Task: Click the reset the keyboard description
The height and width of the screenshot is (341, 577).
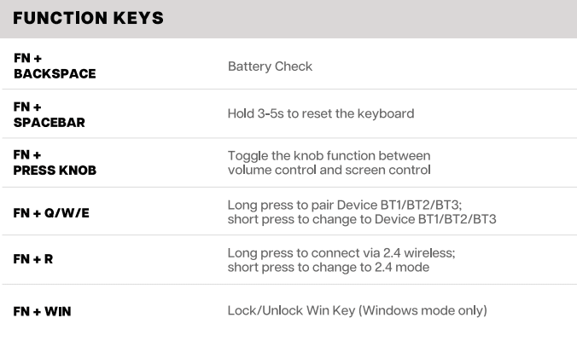Action: click(320, 113)
